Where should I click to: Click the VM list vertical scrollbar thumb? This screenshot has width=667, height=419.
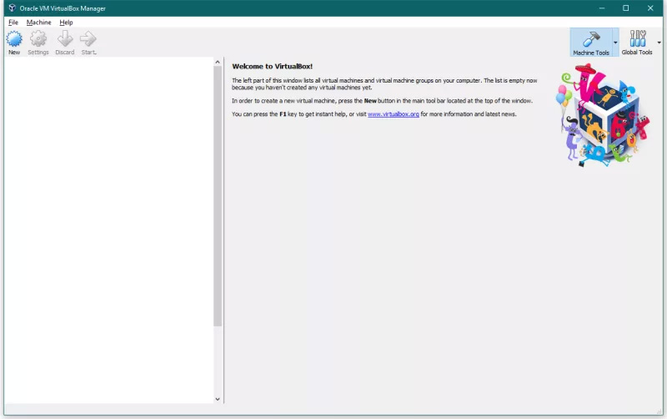218,196
